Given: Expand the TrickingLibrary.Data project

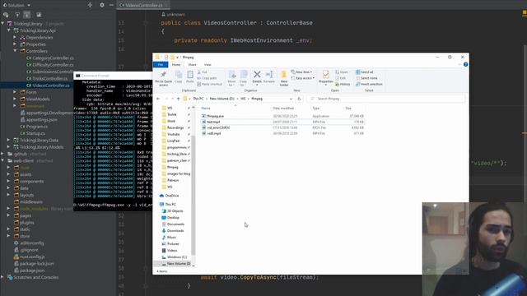Looking at the screenshot, I should [x=9, y=140].
